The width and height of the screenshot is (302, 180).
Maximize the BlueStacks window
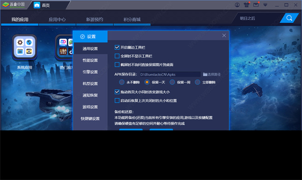point(287,5)
